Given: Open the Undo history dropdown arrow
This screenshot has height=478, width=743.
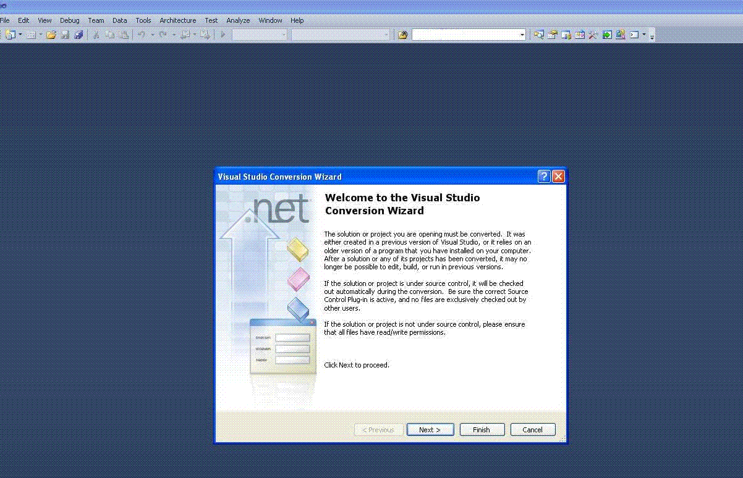Looking at the screenshot, I should 151,35.
